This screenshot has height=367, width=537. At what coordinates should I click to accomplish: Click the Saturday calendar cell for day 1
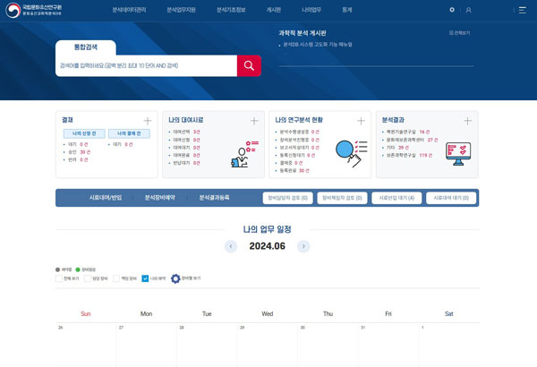click(449, 345)
